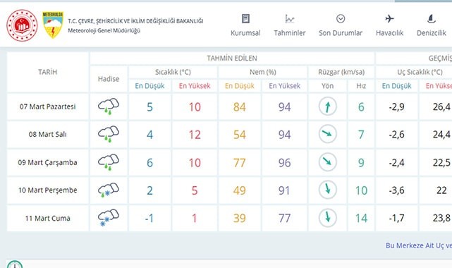Click wind direction arrow for 08 Mart Salı

point(328,134)
